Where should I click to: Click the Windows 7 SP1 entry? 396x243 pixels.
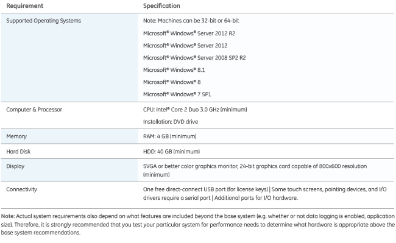(x=177, y=94)
